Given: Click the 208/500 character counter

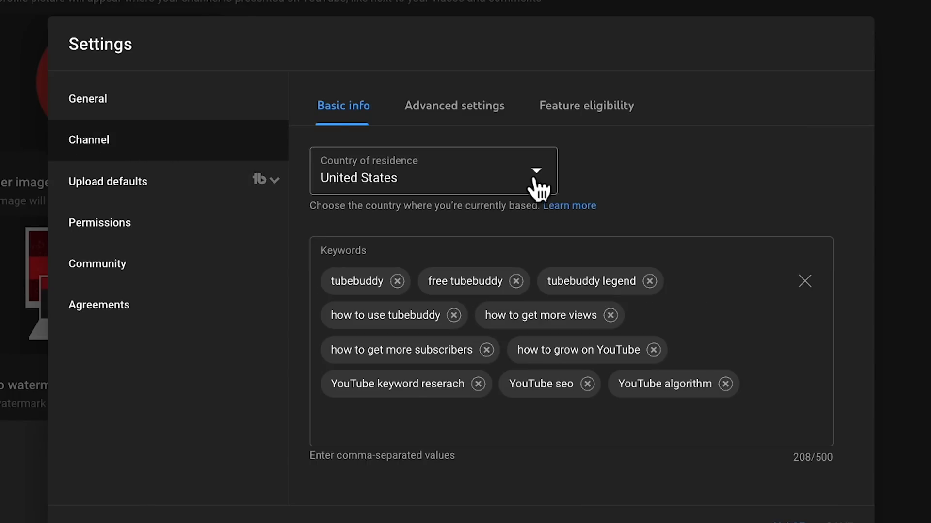Looking at the screenshot, I should click(813, 457).
